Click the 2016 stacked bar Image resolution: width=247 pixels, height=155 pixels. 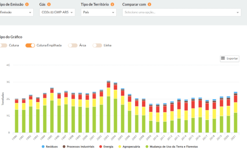click(x=200, y=115)
